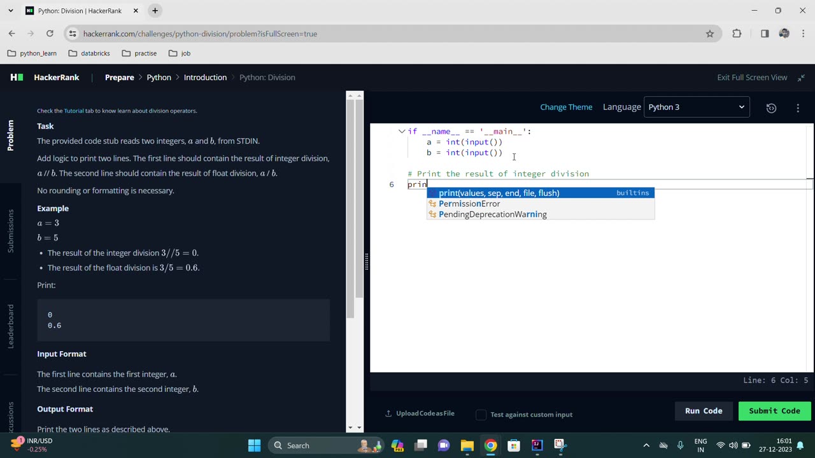Image resolution: width=815 pixels, height=458 pixels.
Task: View site information icon in address bar
Action: [x=73, y=34]
